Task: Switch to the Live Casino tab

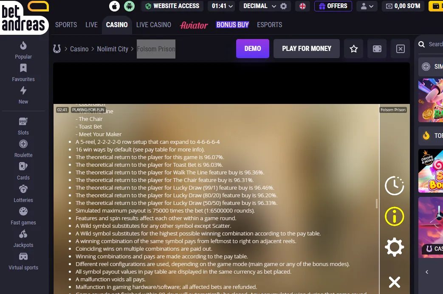Action: [154, 25]
